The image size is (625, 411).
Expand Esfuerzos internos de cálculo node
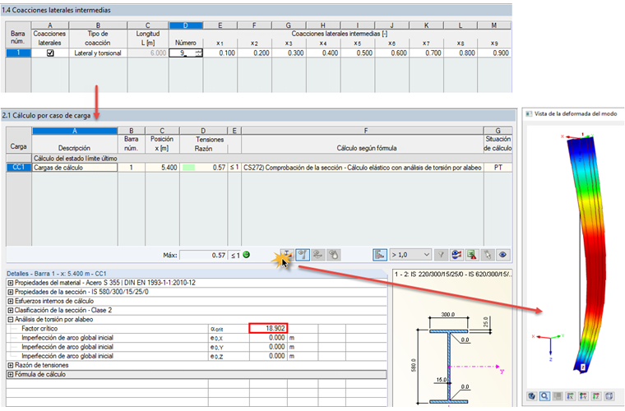click(x=11, y=301)
